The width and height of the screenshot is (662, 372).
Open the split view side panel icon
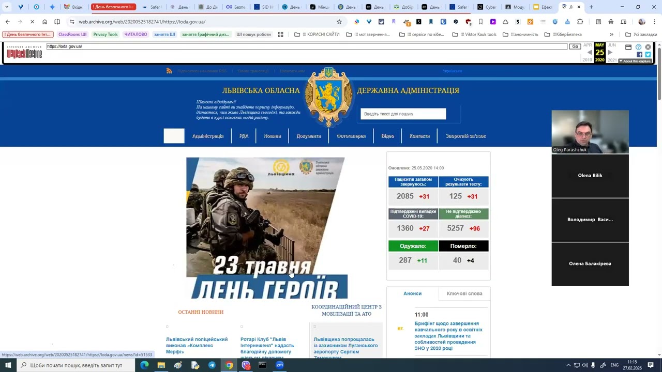click(57, 22)
